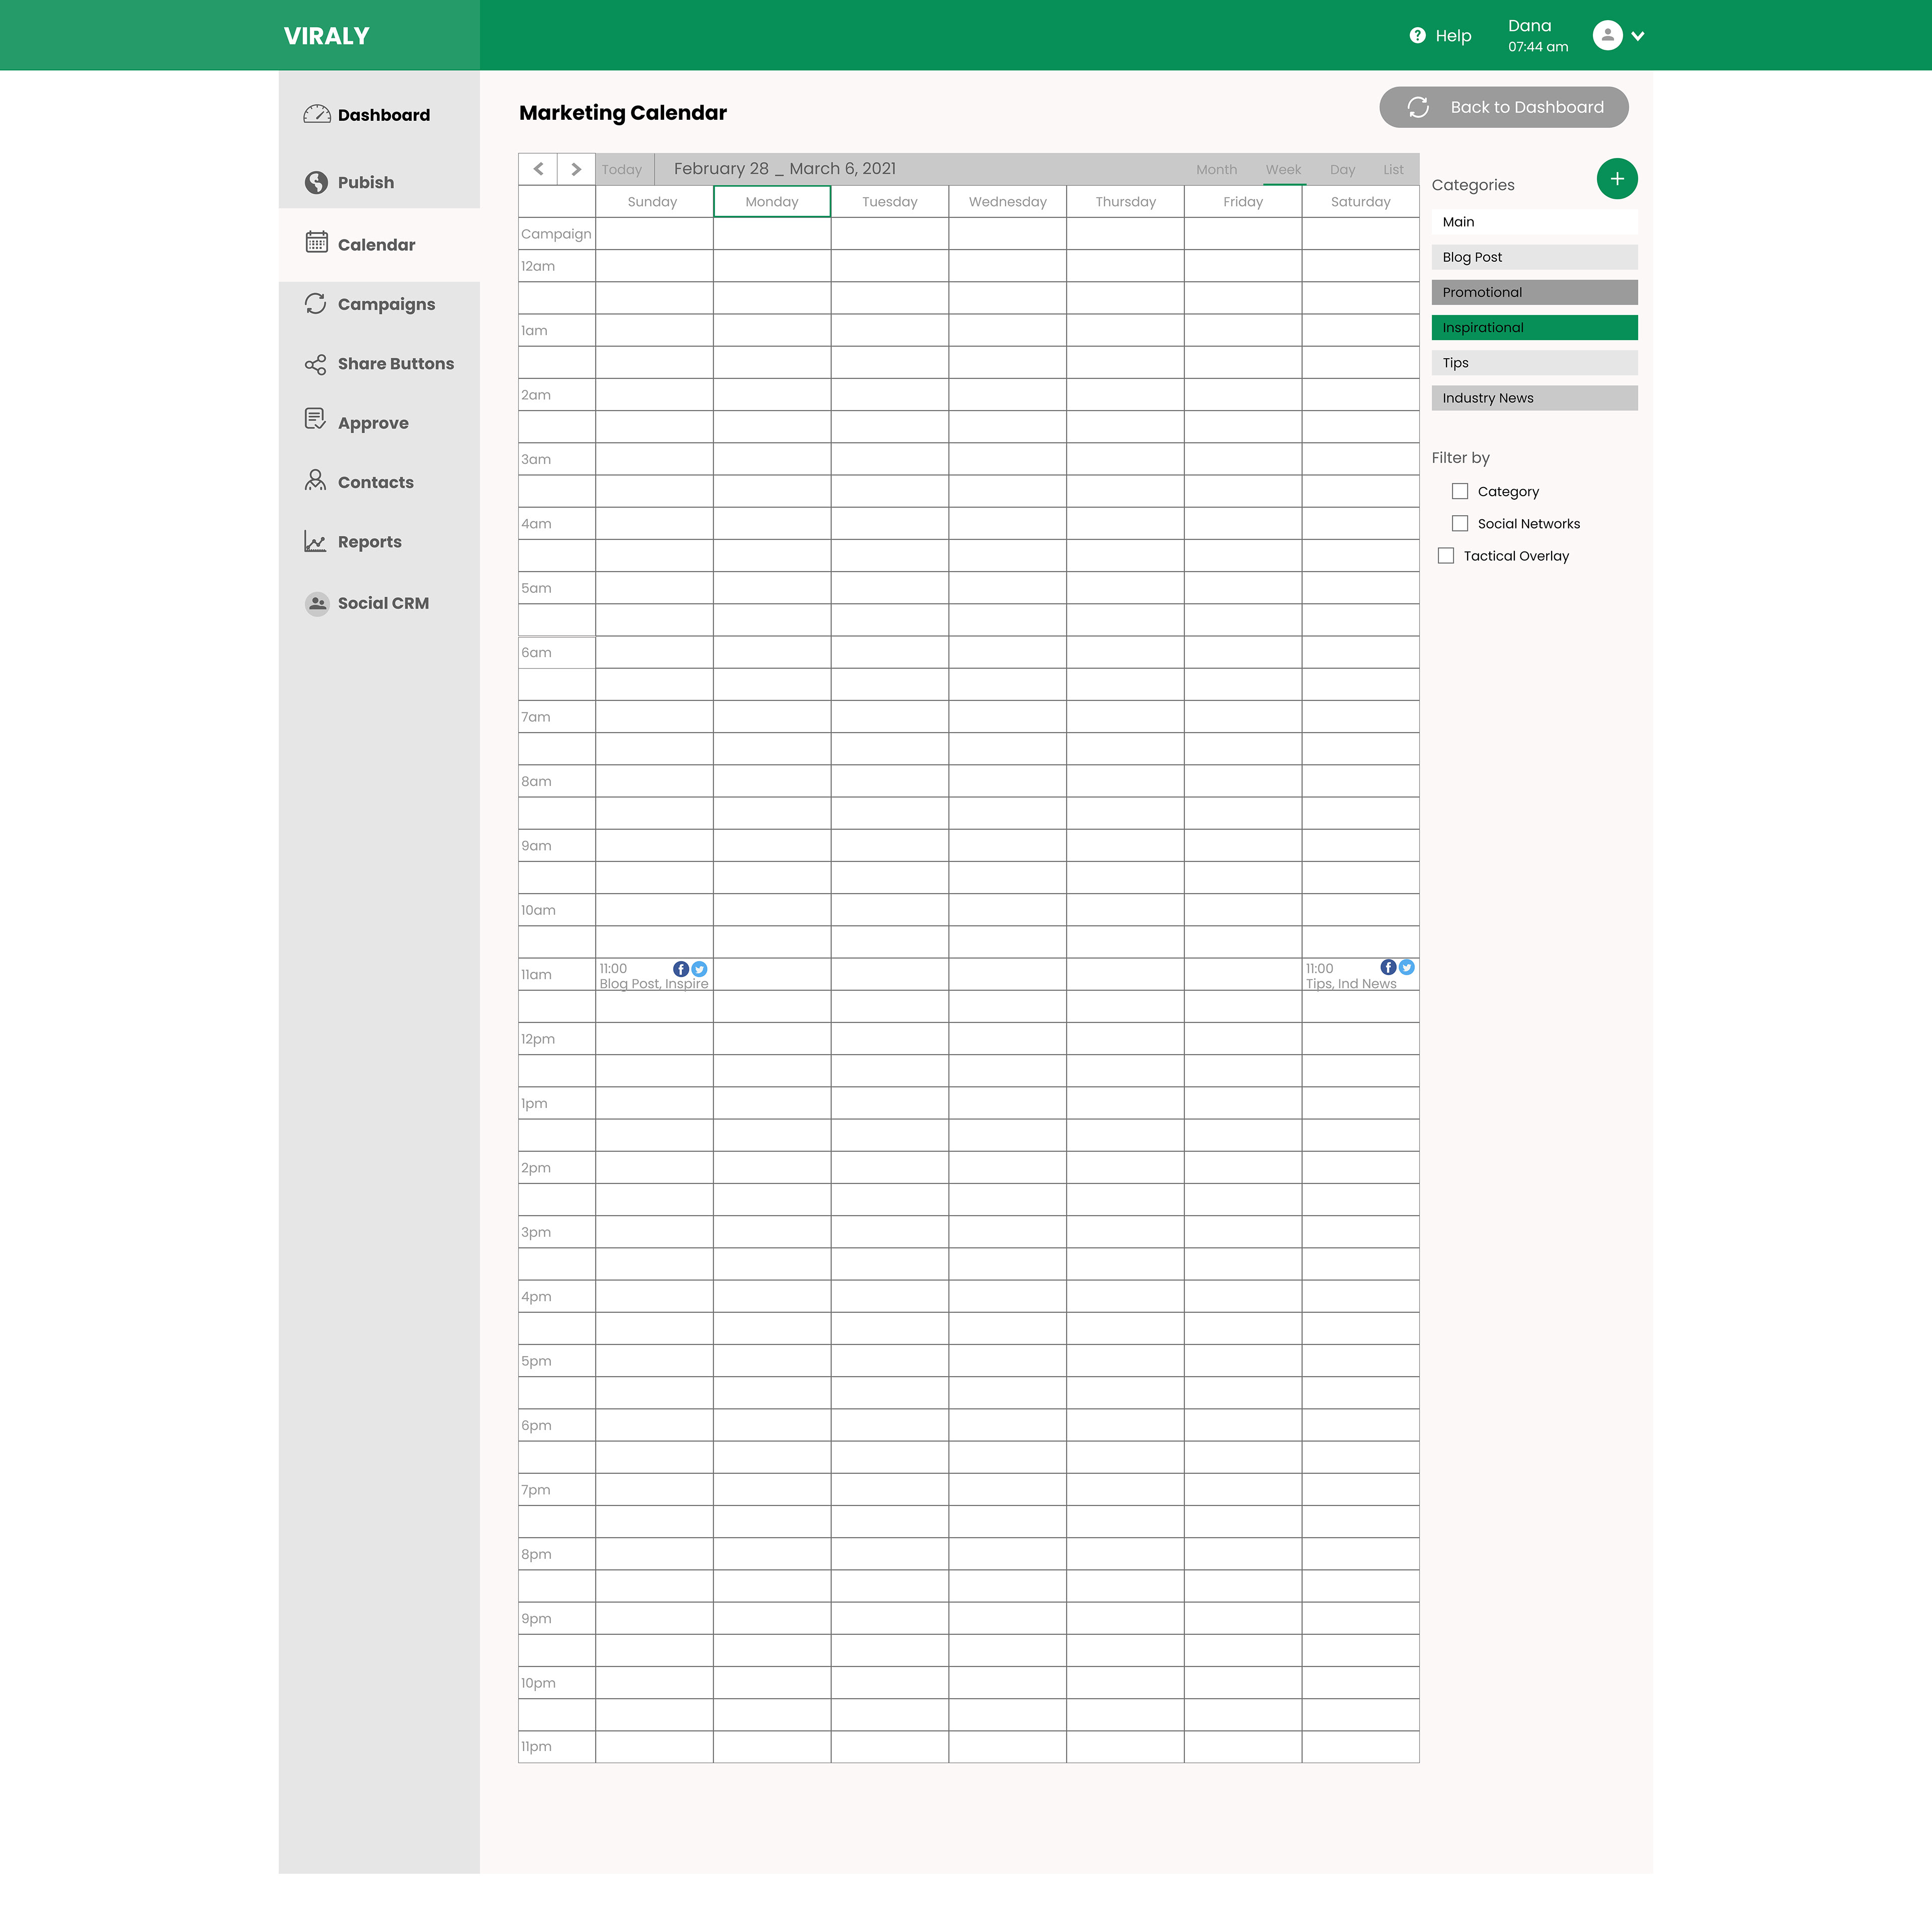Toggle the Tactical Overlay checkbox

pyautogui.click(x=1446, y=555)
